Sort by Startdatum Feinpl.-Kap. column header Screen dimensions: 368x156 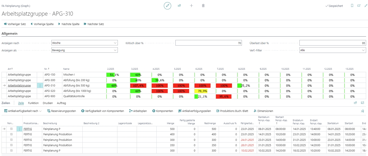(x=263, y=120)
